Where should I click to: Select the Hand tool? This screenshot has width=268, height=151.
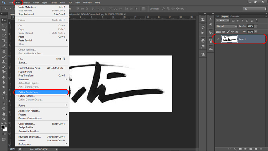(x=4, y=114)
